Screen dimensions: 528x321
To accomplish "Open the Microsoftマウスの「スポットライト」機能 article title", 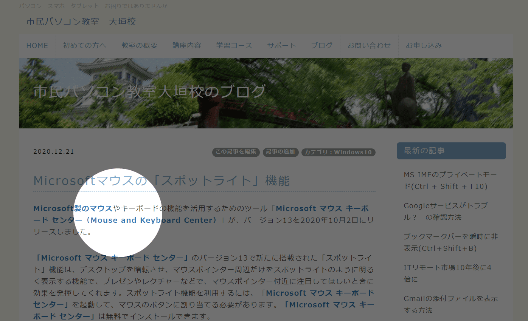I will coord(162,181).
